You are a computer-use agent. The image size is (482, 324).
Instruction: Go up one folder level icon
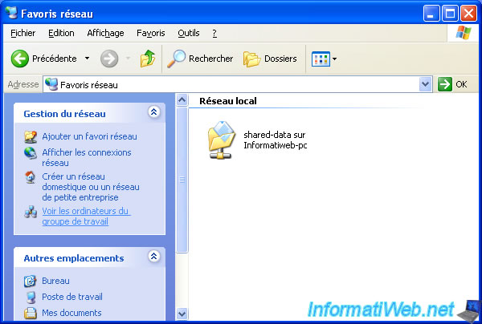click(x=148, y=59)
